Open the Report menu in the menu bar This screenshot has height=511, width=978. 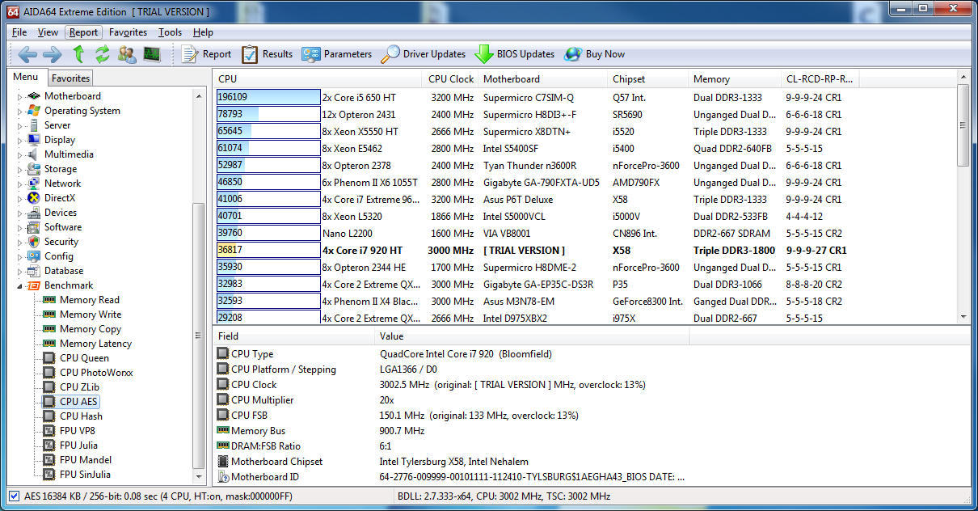point(83,32)
